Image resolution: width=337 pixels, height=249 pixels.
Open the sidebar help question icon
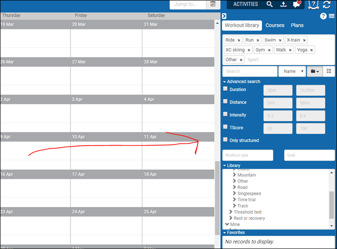(x=323, y=16)
